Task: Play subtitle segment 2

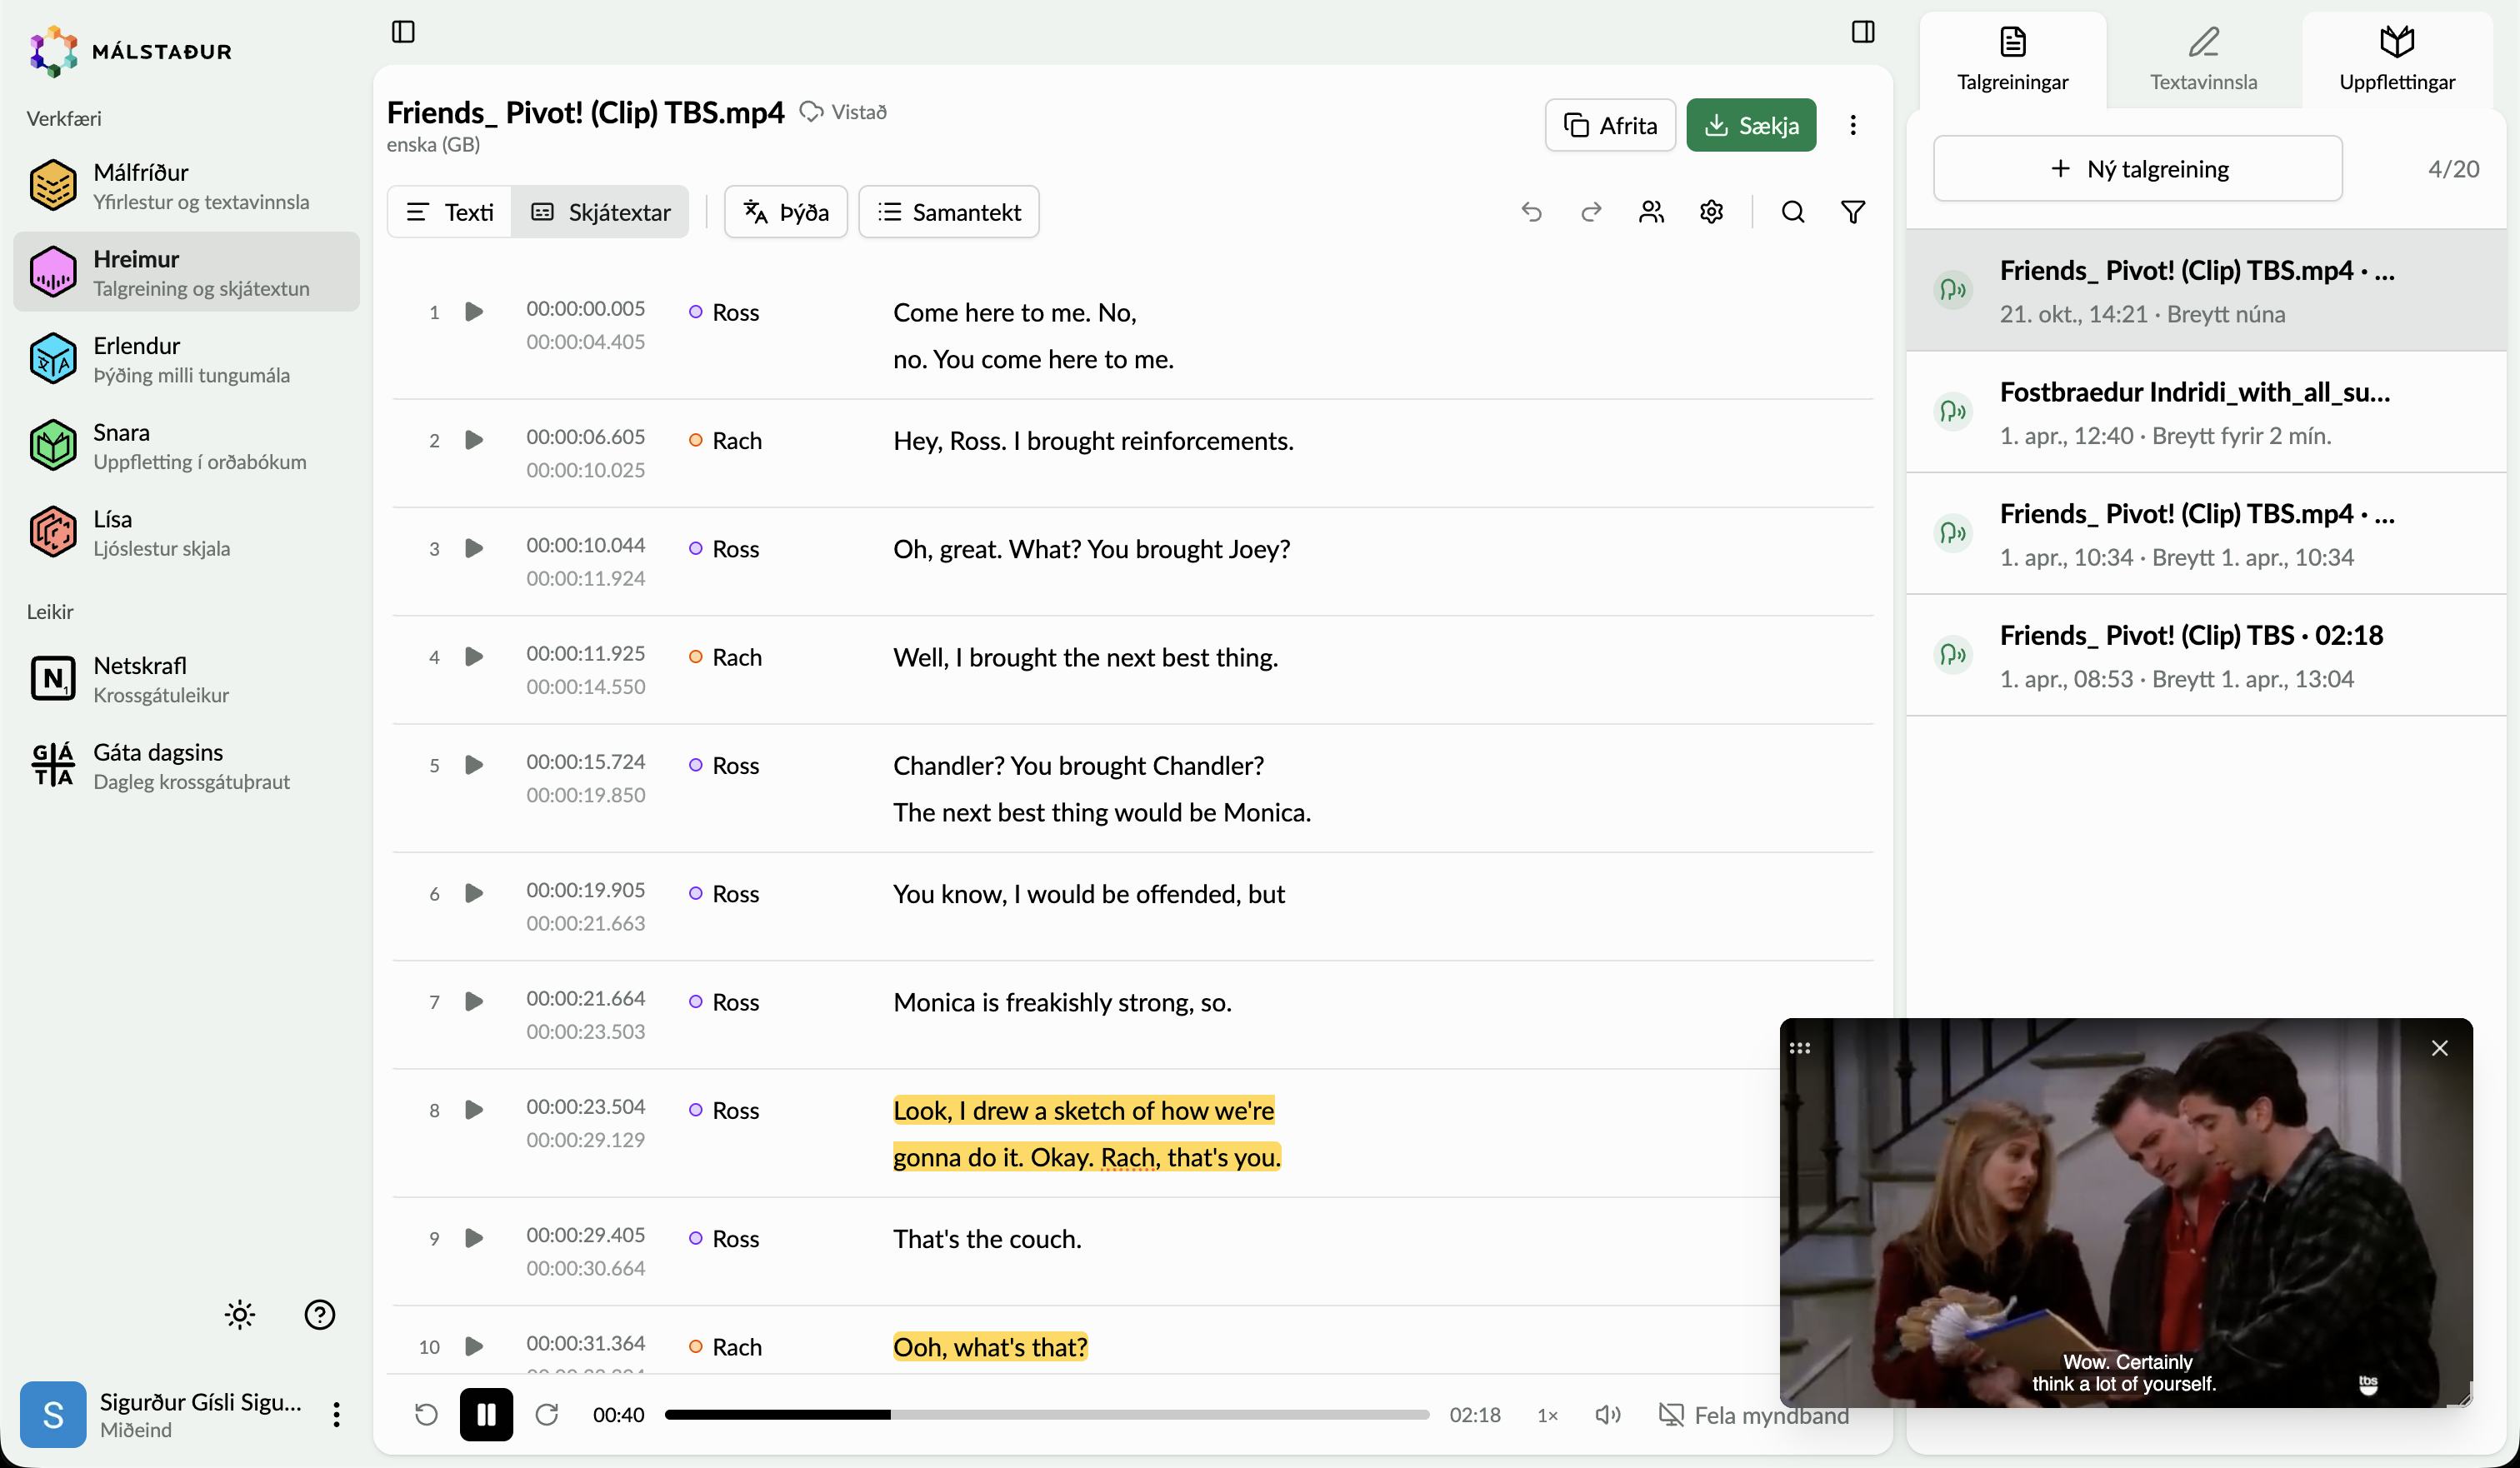Action: tap(474, 440)
